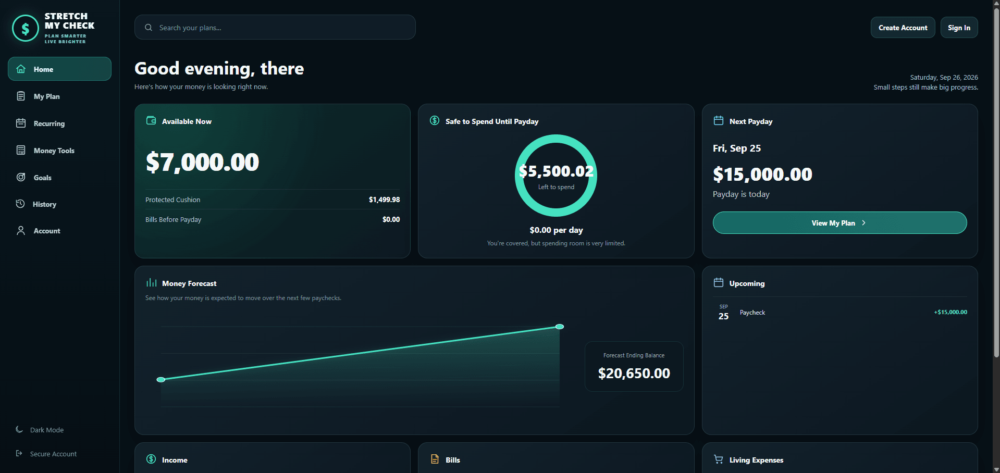Click the Home house icon in sidebar
The width and height of the screenshot is (1000, 473).
click(x=21, y=69)
